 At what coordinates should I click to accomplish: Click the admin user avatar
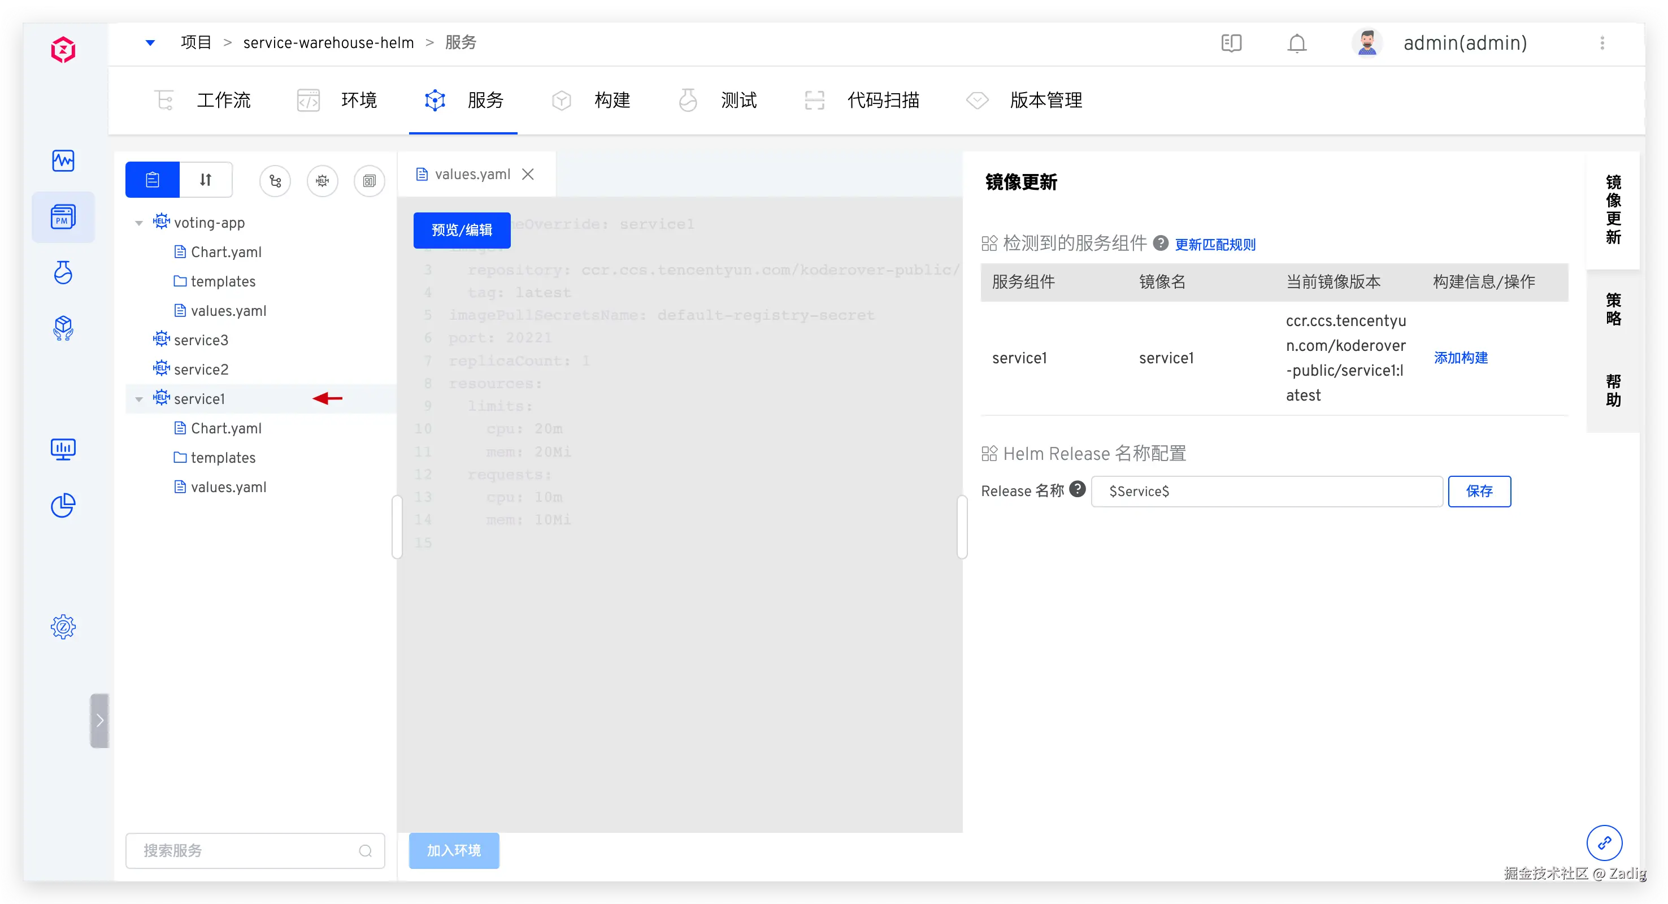[x=1367, y=43]
